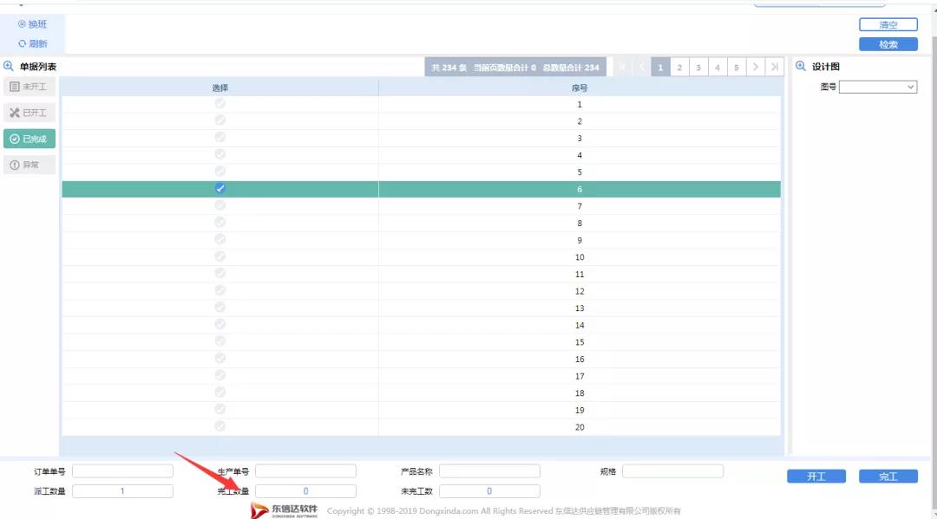Click the 检索 search button
Image resolution: width=937 pixels, height=519 pixels.
click(888, 44)
